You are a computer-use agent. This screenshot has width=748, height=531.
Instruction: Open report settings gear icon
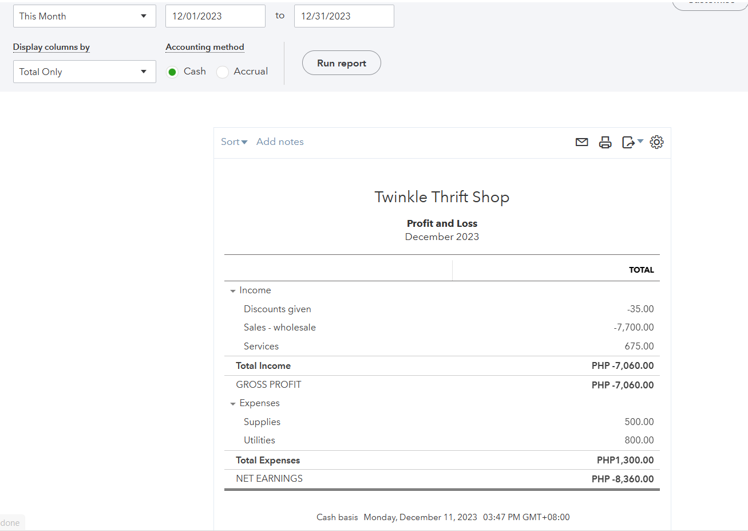point(656,142)
